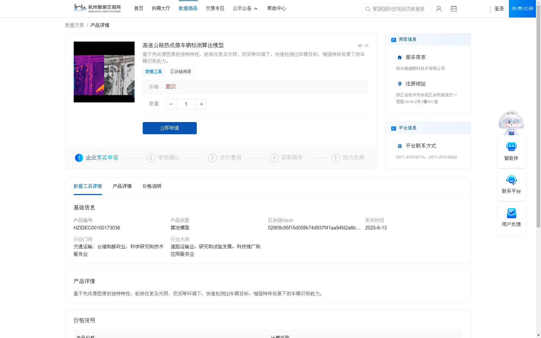Open 供需大厅 navigation item
This screenshot has height=338, width=541.
[161, 8]
